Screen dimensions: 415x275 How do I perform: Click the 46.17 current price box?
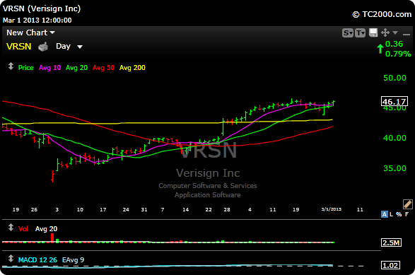(x=394, y=102)
